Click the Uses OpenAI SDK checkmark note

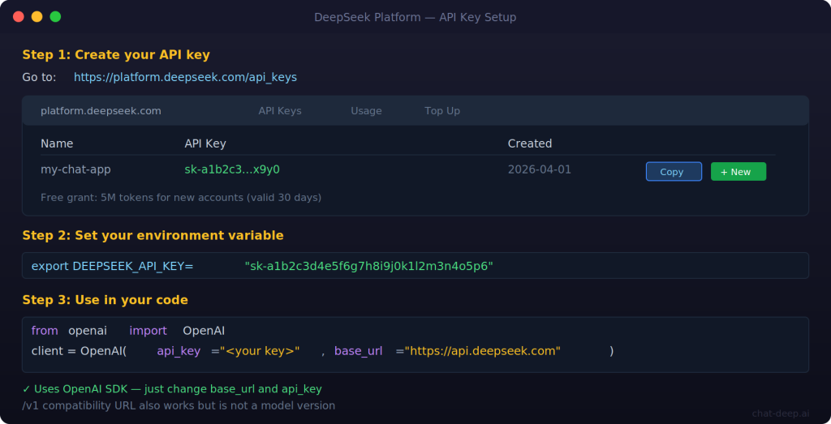(x=172, y=389)
